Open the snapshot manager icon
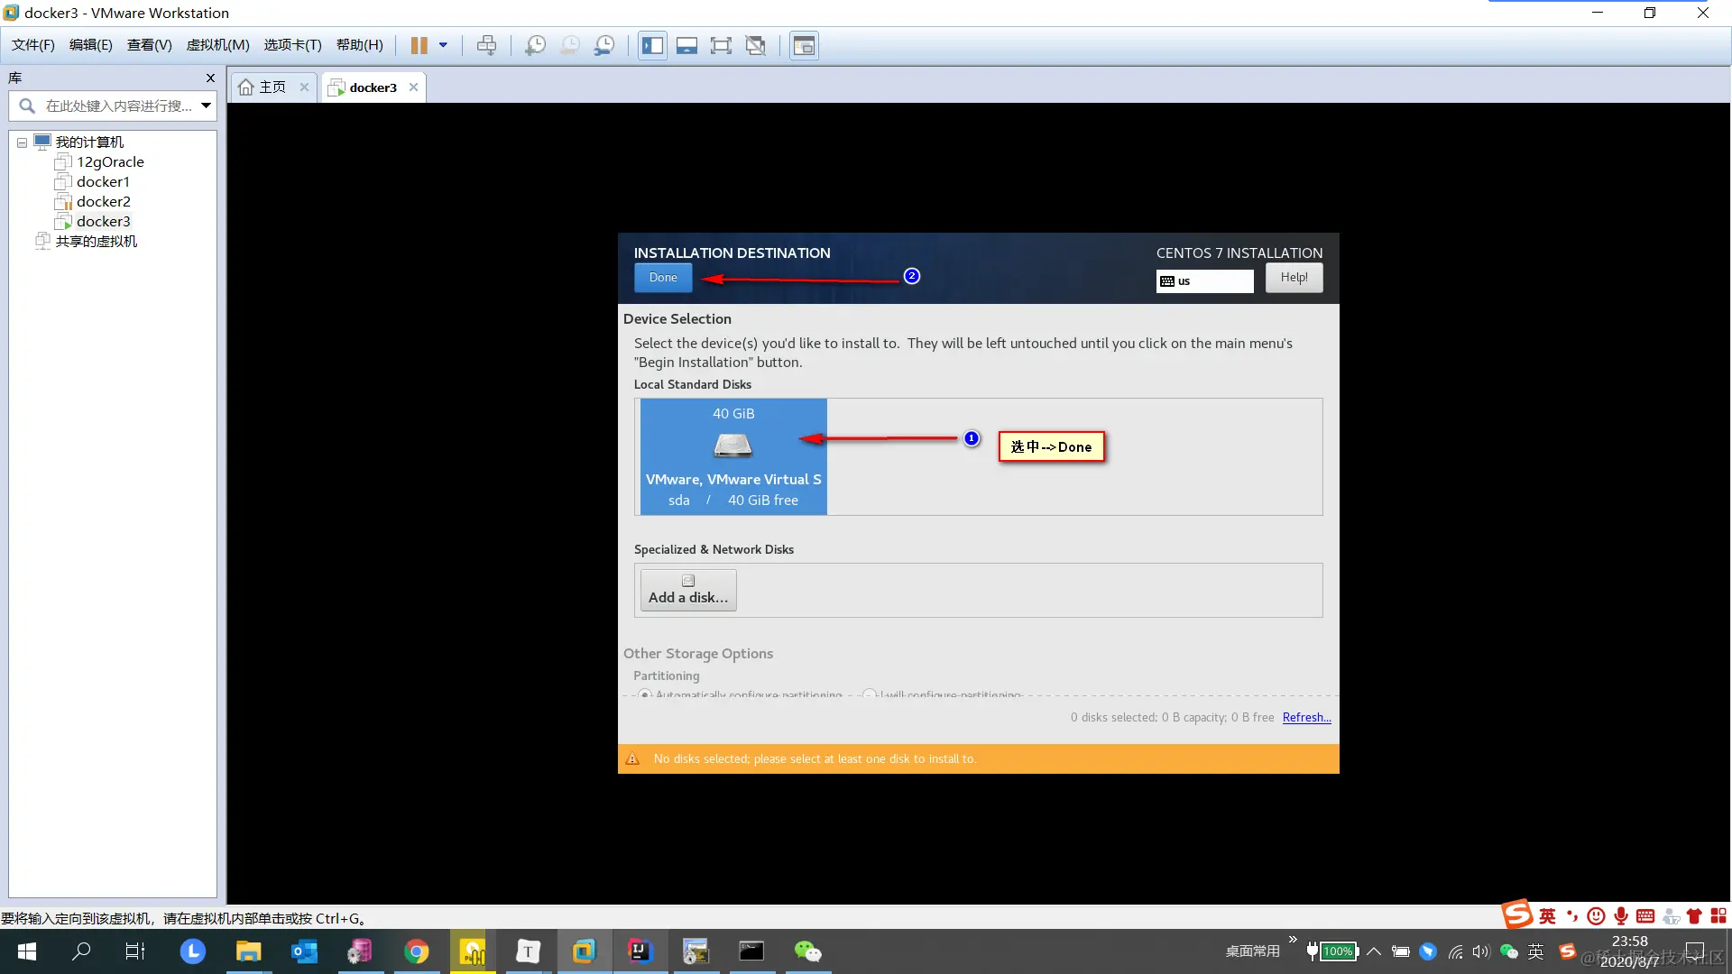1732x974 pixels. (x=604, y=45)
